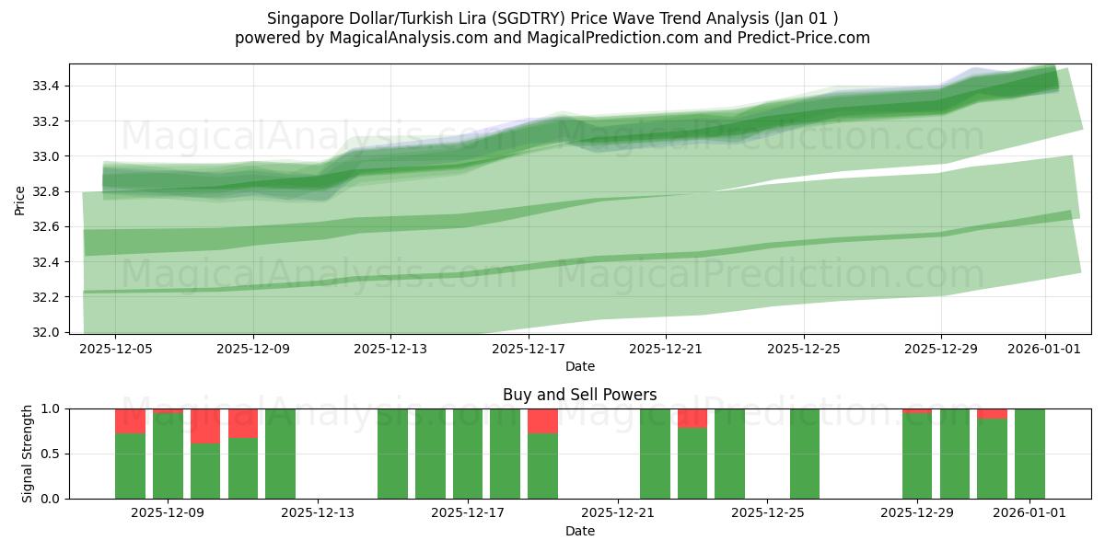Click the MagicalAnalysis.com powered-by subtitle line
The width and height of the screenshot is (1105, 552).
click(x=552, y=38)
